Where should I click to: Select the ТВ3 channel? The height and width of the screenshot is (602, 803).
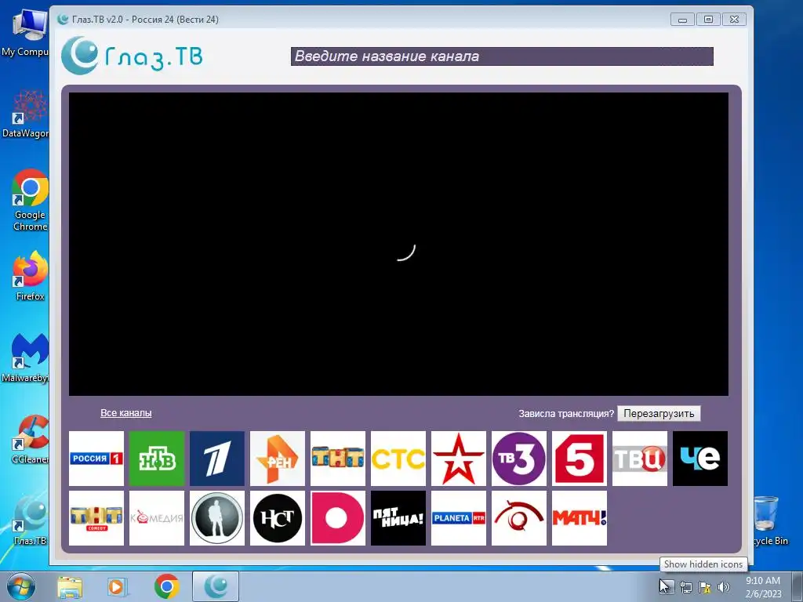click(x=519, y=458)
